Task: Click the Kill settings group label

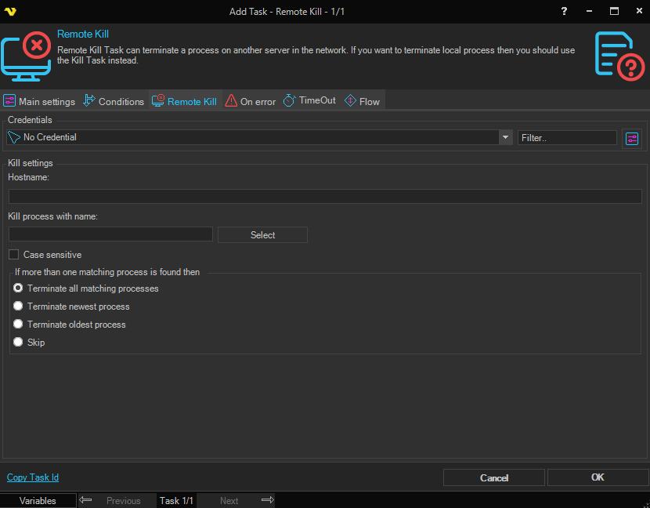Action: (31, 163)
